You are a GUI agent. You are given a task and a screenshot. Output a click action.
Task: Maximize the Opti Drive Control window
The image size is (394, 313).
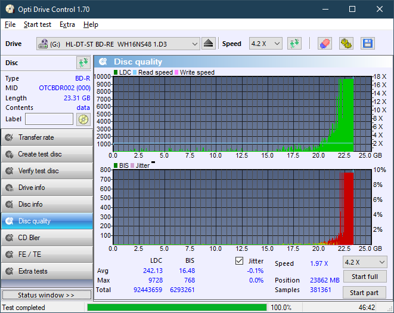coord(352,10)
